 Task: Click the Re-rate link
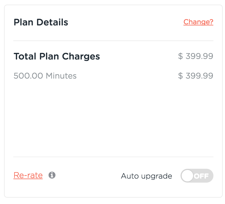[28, 175]
